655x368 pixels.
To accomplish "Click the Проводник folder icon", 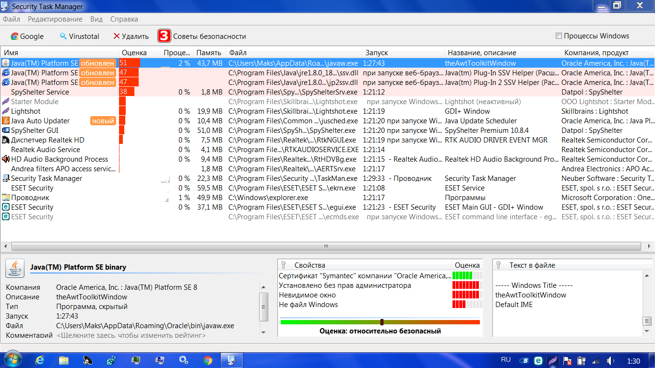I will pos(6,197).
